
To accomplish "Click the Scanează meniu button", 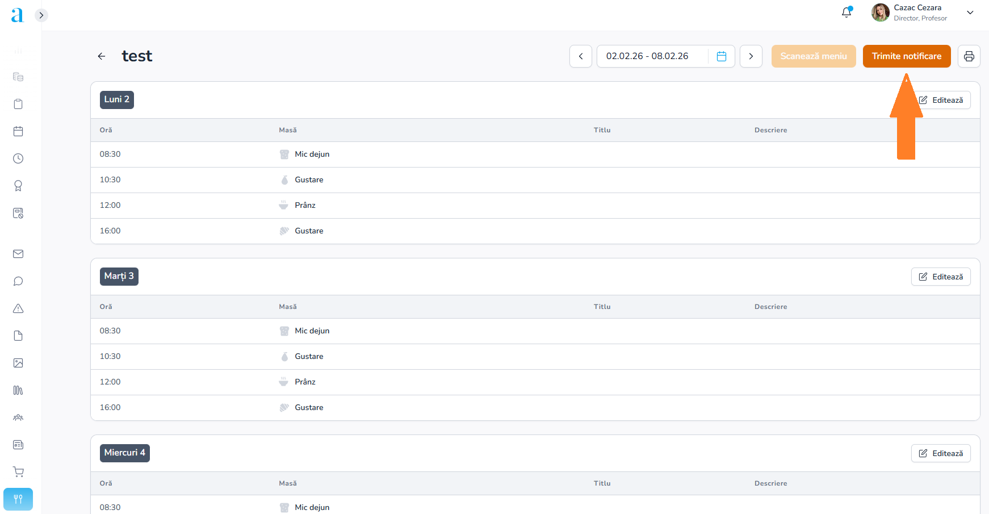I will [x=813, y=56].
